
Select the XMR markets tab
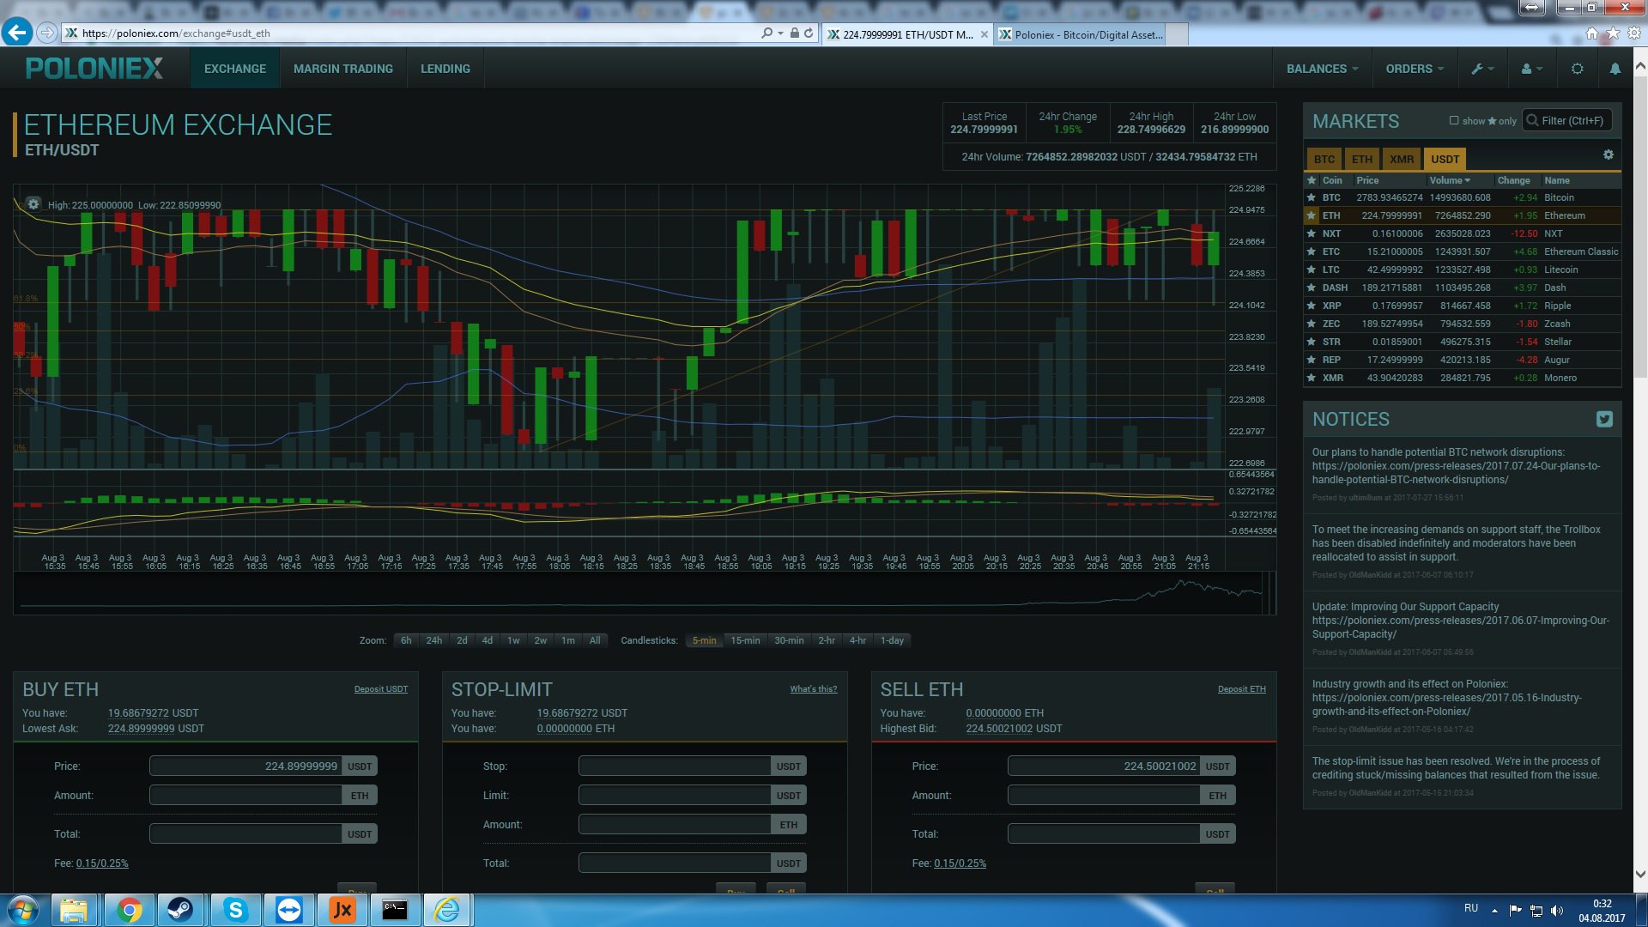pyautogui.click(x=1402, y=159)
